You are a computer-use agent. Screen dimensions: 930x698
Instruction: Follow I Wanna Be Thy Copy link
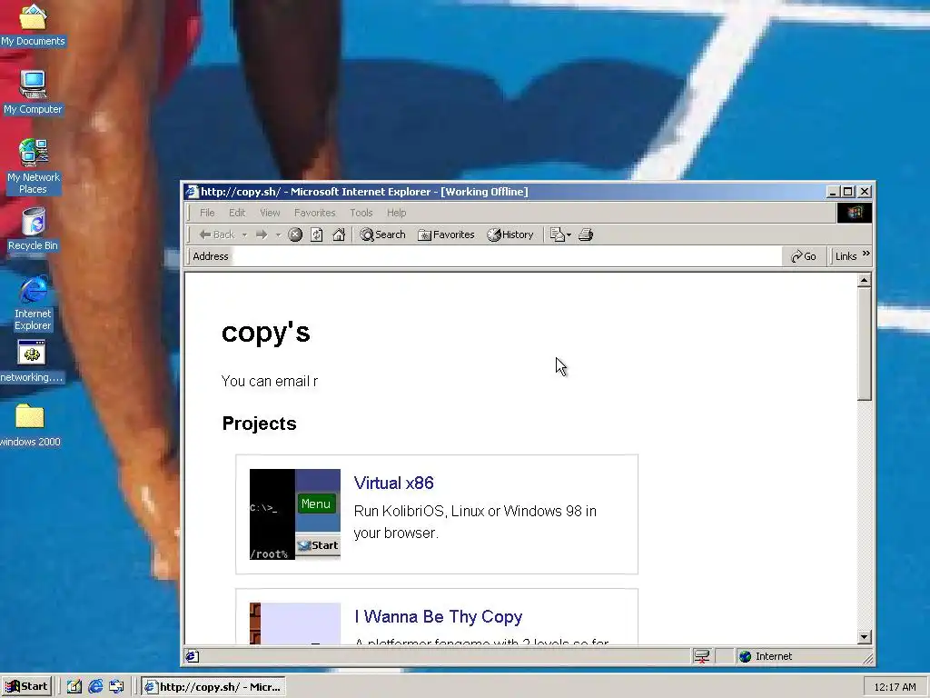(x=439, y=617)
